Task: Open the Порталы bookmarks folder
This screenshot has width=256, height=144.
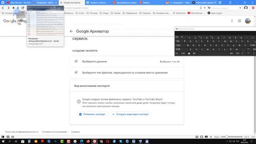Action: [x=145, y=13]
